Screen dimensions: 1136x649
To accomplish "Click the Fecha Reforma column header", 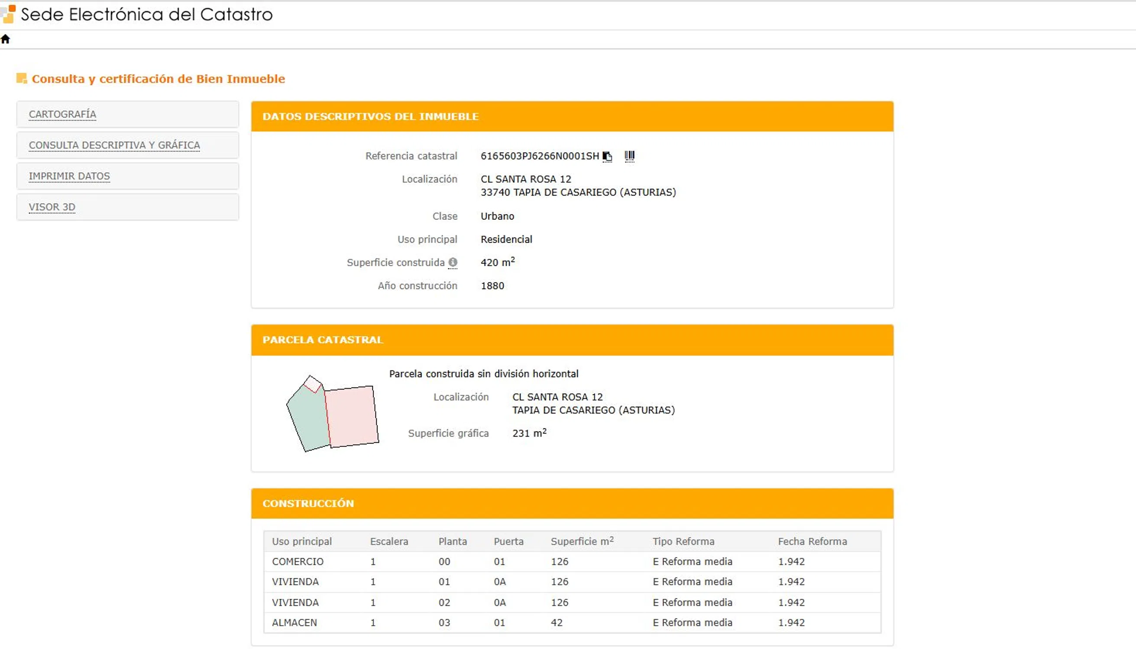I will [812, 541].
